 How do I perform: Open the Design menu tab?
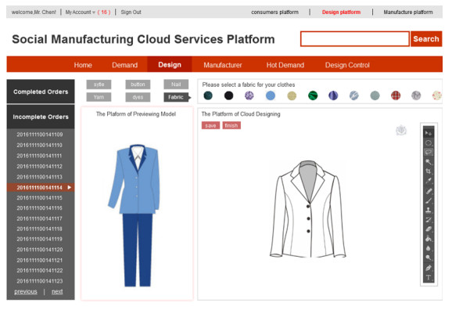170,64
